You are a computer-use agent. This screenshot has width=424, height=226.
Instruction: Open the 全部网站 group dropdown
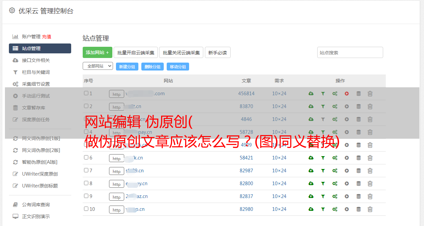point(98,66)
